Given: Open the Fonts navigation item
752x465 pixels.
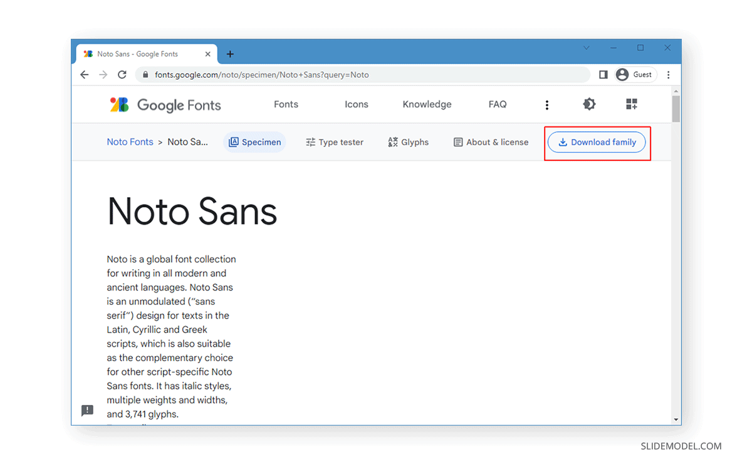Looking at the screenshot, I should (286, 105).
